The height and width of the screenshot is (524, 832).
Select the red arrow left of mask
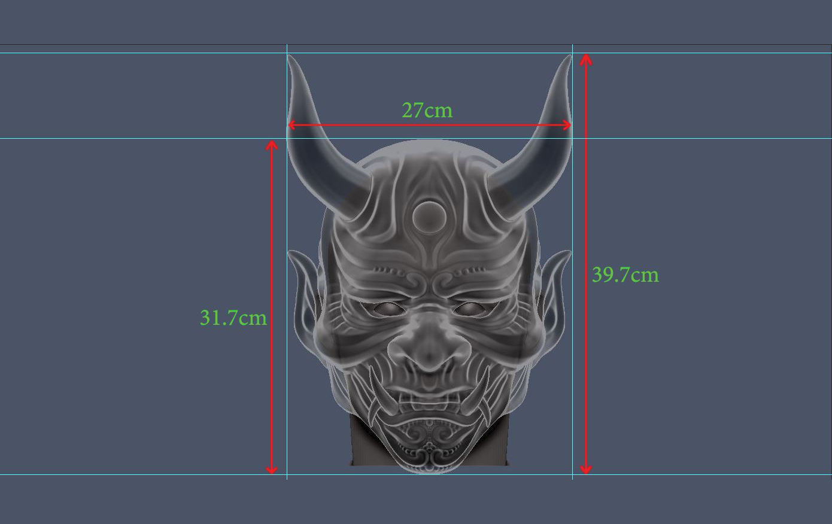pyautogui.click(x=272, y=307)
